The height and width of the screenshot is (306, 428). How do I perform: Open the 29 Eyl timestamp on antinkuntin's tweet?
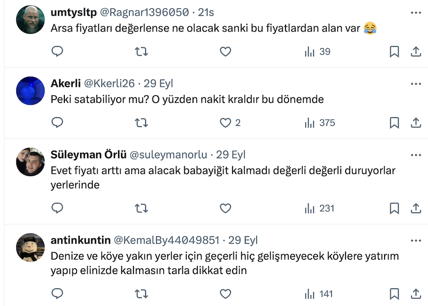tap(243, 240)
